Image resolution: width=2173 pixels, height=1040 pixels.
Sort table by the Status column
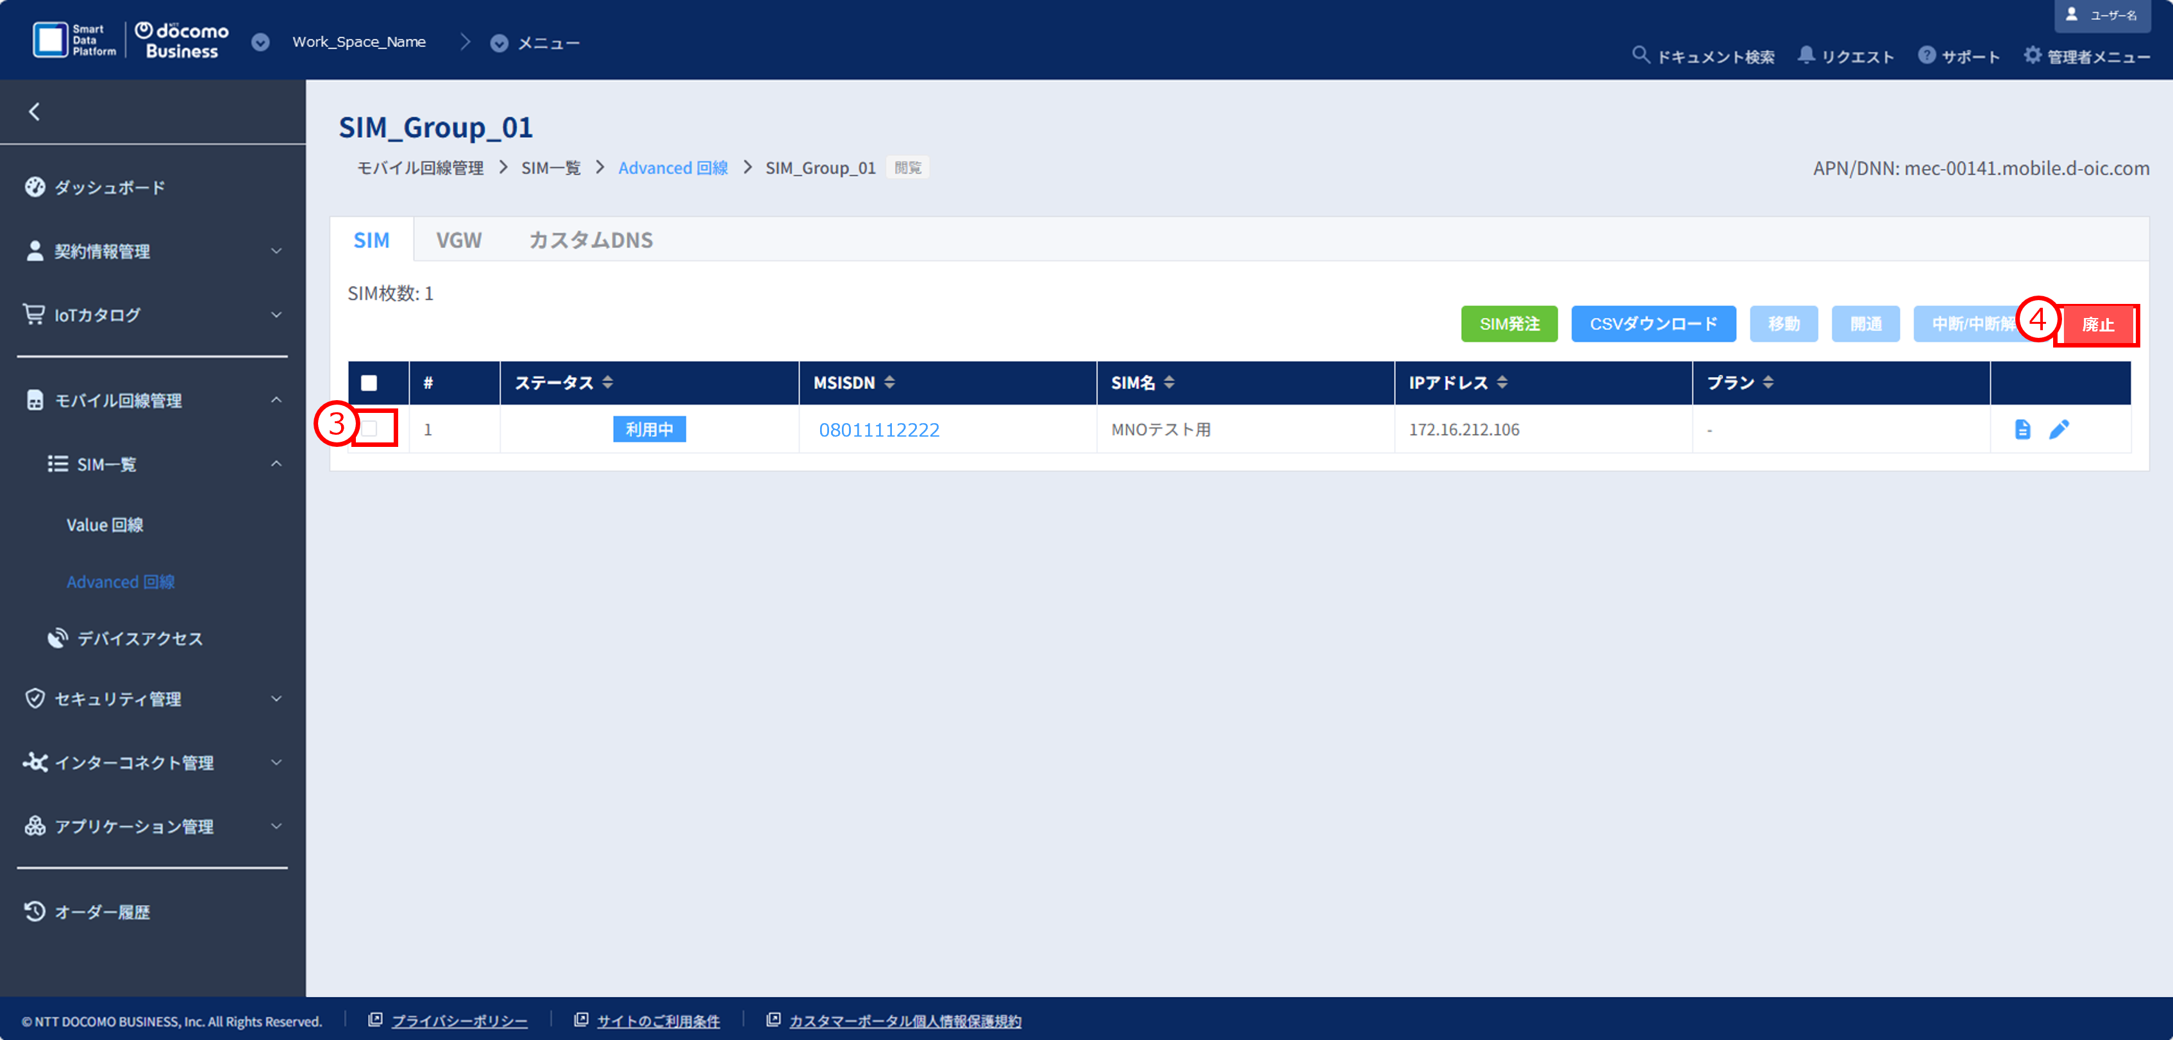607,383
